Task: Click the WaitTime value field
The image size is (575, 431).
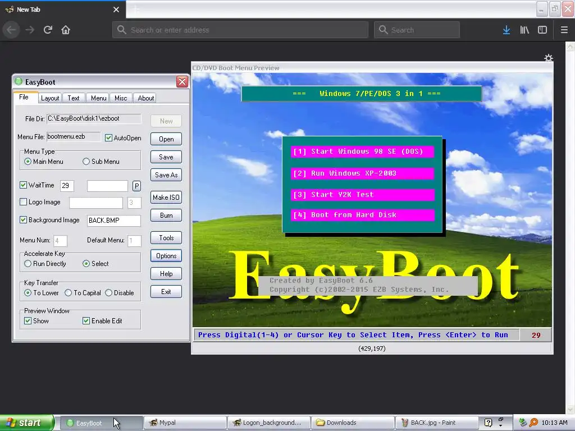Action: [x=67, y=186]
